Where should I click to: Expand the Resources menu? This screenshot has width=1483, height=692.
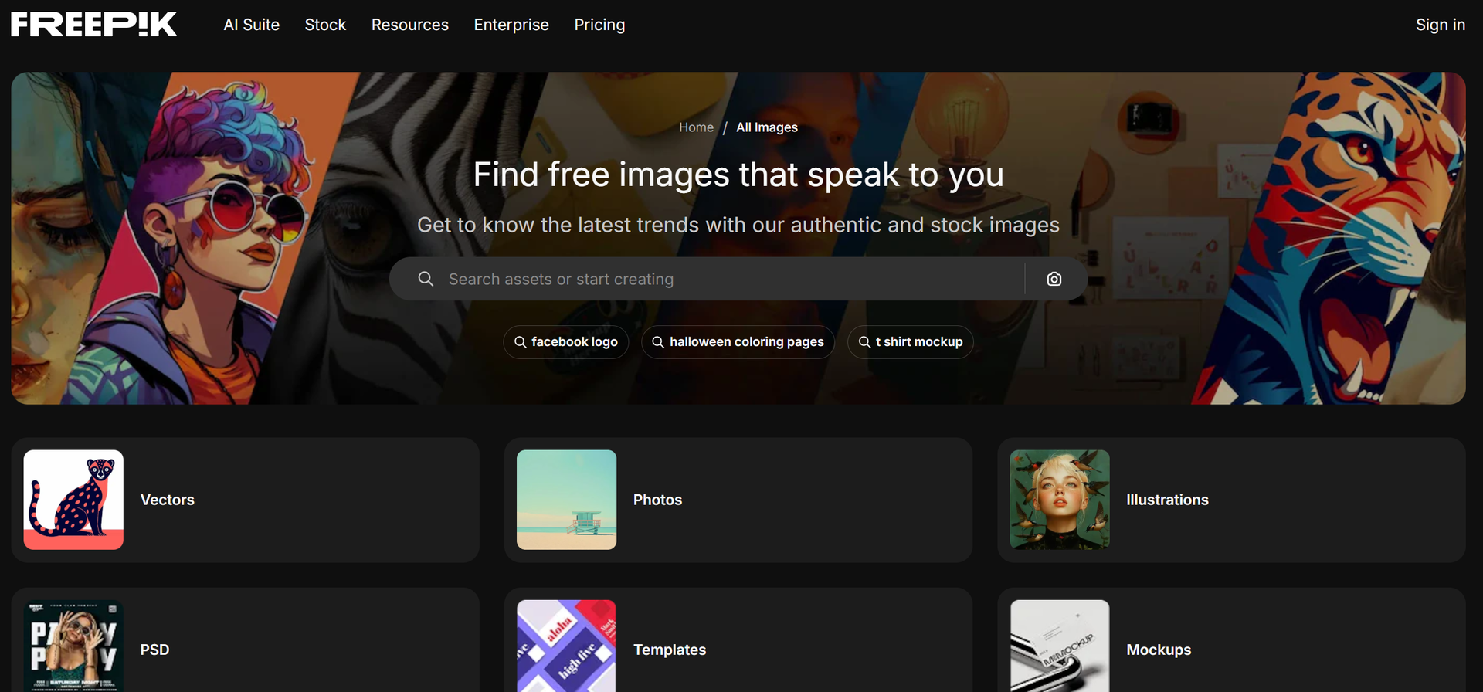pos(409,25)
